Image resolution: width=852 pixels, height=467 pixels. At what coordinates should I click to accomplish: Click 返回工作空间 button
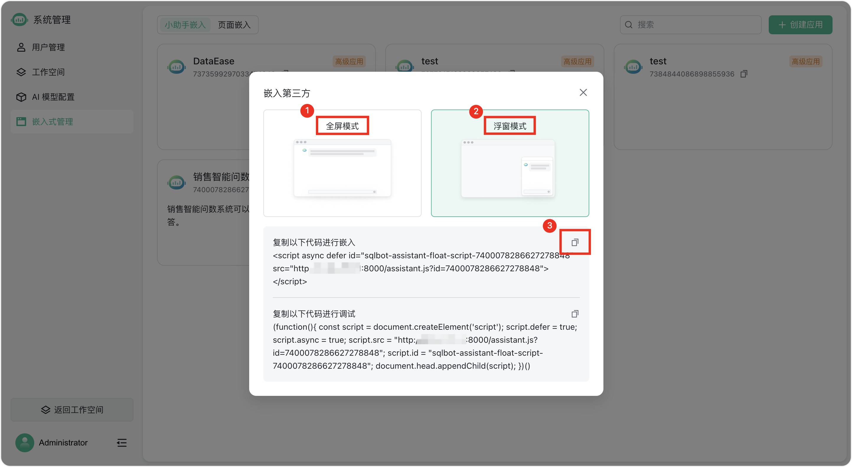(x=72, y=410)
